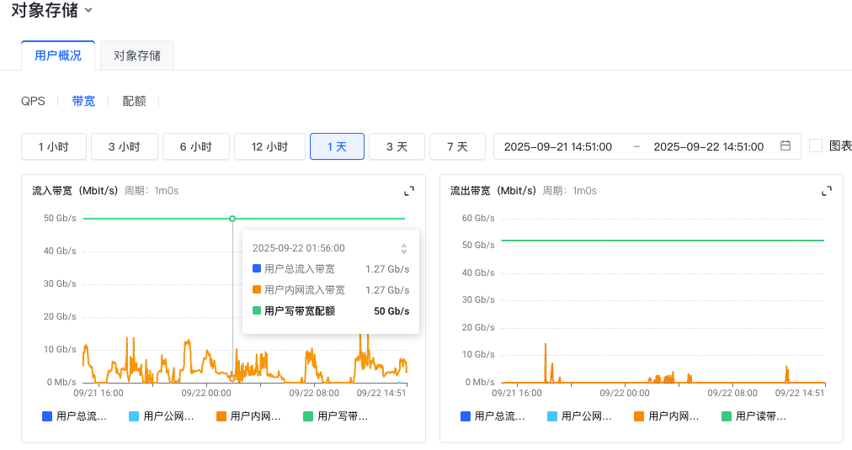The image size is (852, 450).
Task: Switch to the 用户概况 tab
Action: [x=58, y=56]
